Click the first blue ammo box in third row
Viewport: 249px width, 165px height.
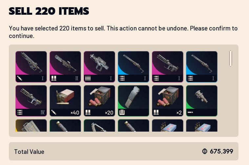pyautogui.click(x=168, y=125)
